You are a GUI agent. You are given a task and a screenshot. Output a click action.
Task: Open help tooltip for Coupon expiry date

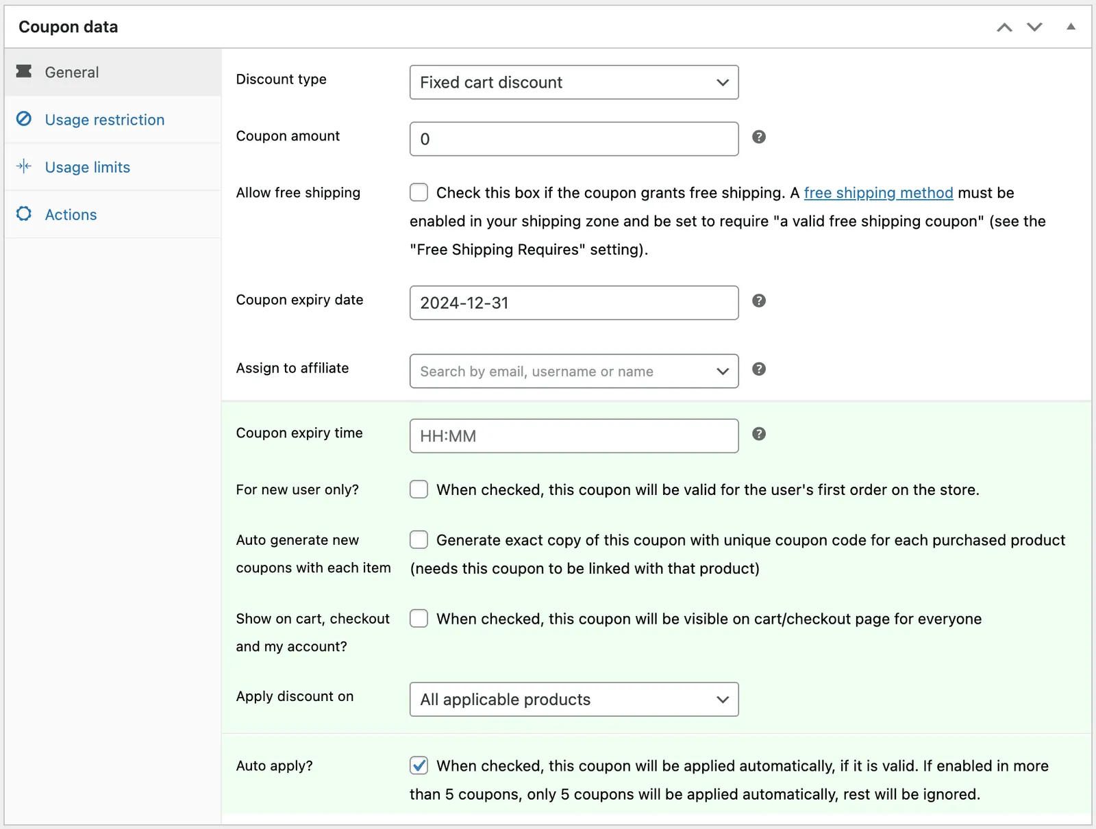(759, 301)
